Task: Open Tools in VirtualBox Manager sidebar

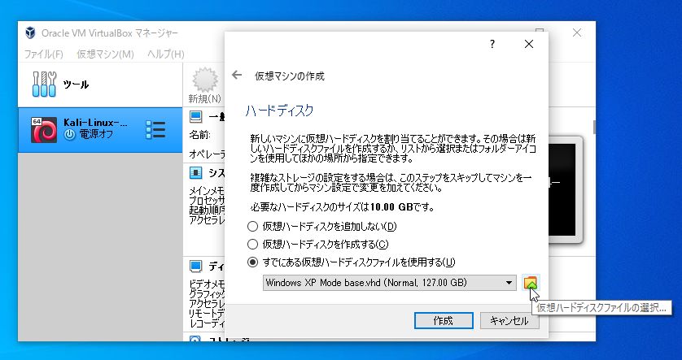Action: pos(100,85)
